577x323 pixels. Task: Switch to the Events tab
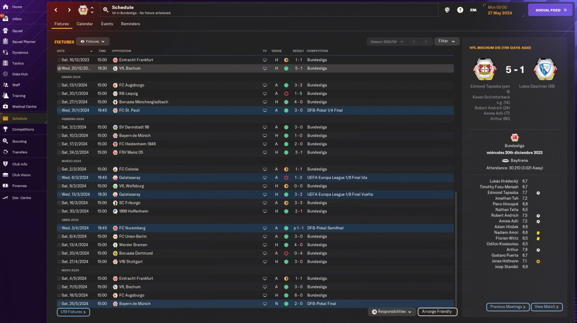pos(107,24)
